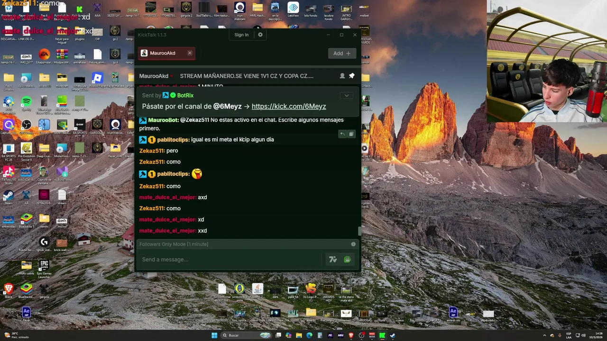Open the 7TV emote picker icon
This screenshot has width=607, height=341.
point(333,259)
